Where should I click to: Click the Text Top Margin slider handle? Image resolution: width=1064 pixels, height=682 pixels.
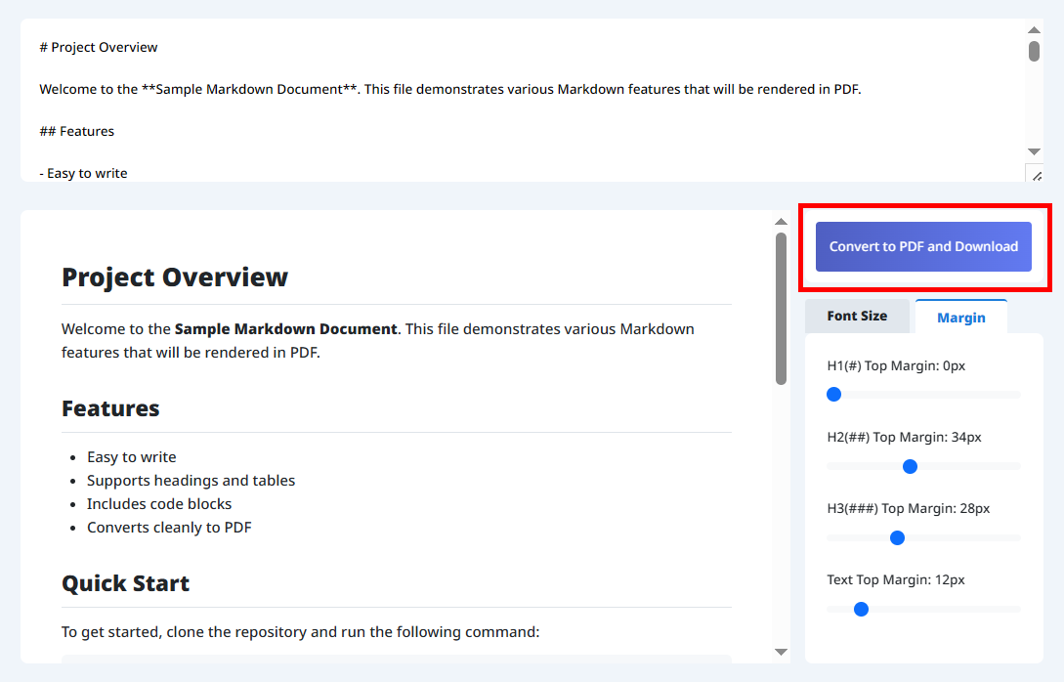point(861,610)
